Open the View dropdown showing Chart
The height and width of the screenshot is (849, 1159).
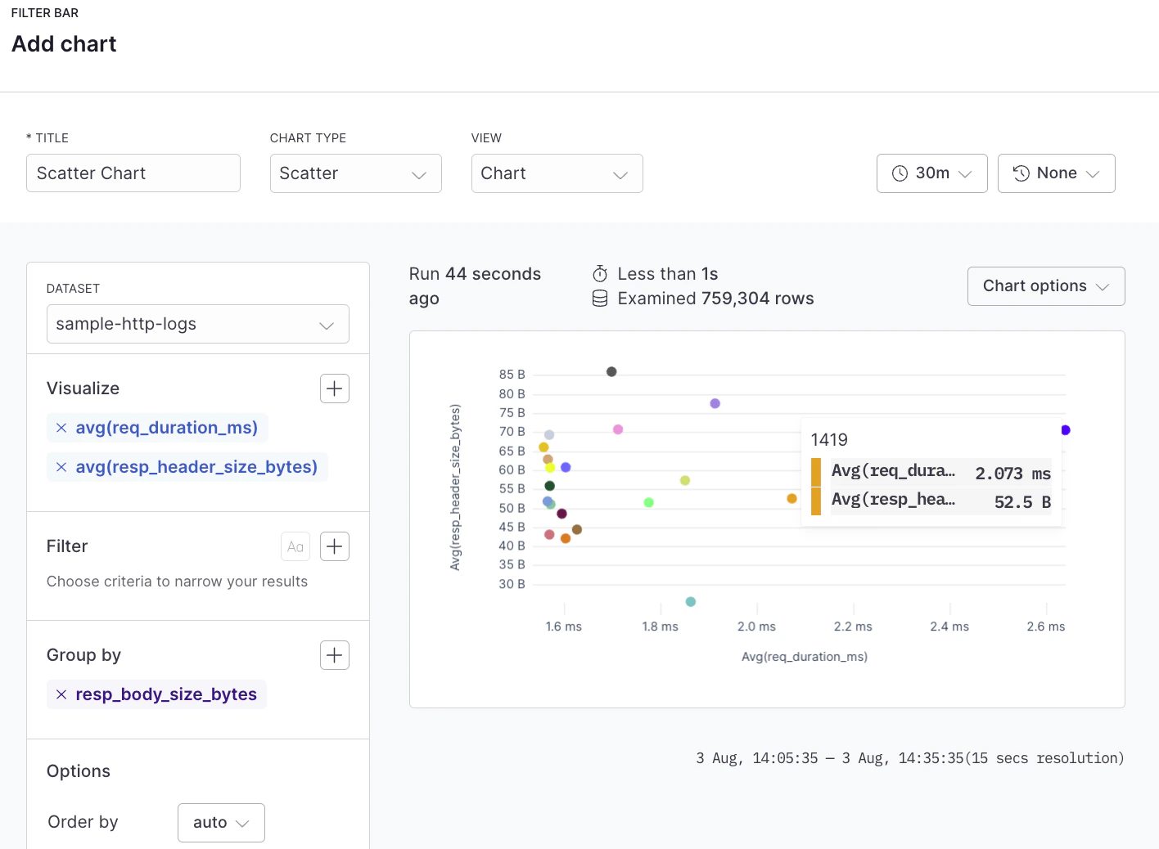tap(557, 173)
